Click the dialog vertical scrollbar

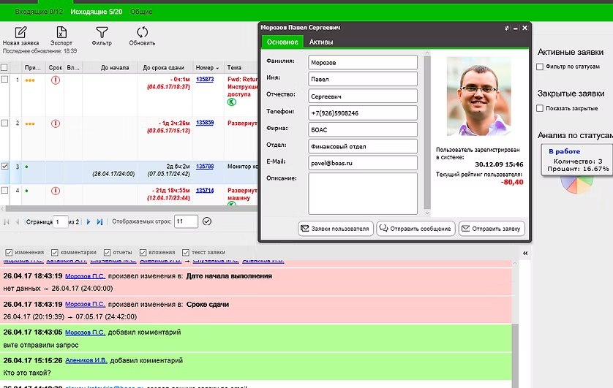tap(427, 133)
